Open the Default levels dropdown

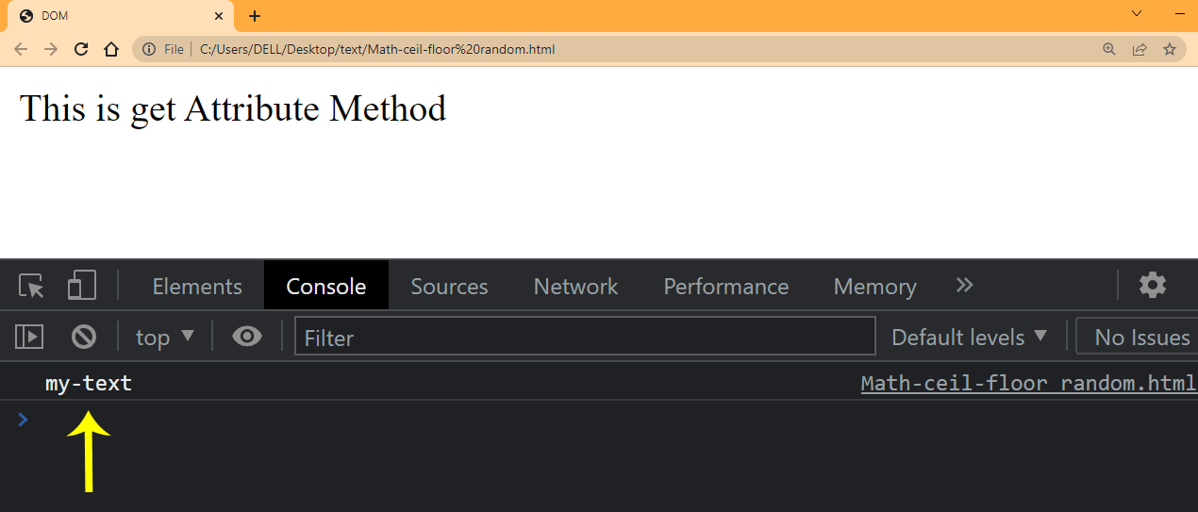pyautogui.click(x=970, y=337)
